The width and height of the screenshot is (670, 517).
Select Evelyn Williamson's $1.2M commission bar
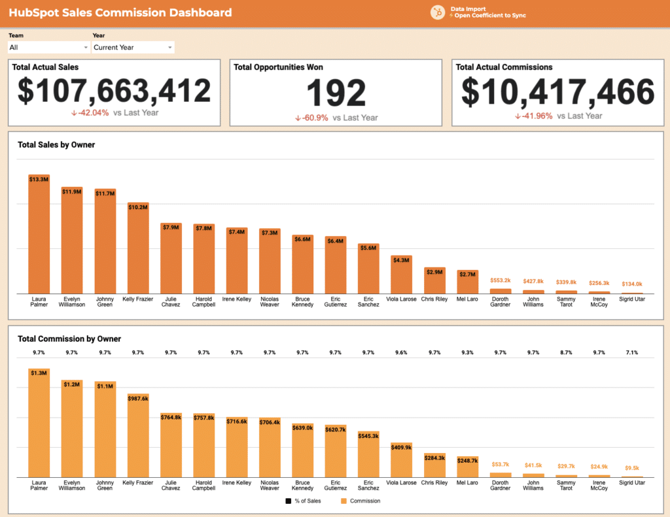point(72,429)
